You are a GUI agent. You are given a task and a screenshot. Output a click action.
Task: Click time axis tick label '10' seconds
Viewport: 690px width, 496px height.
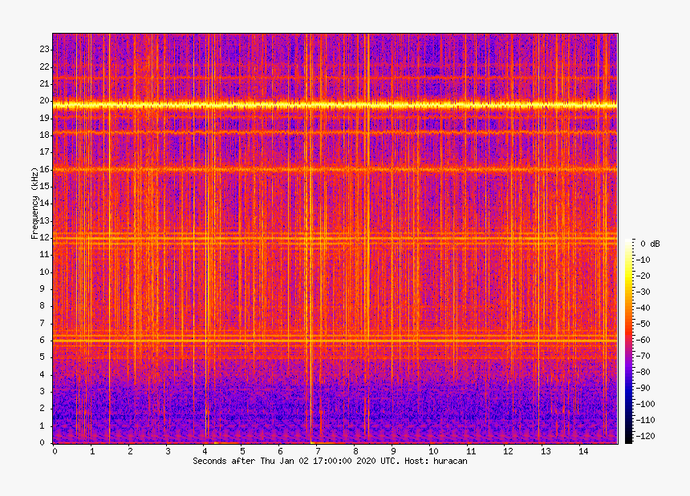[433, 451]
